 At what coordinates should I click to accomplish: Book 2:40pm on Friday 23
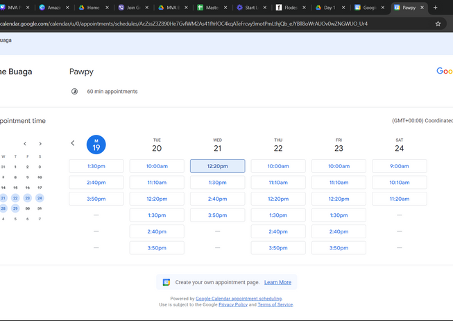[x=339, y=231]
